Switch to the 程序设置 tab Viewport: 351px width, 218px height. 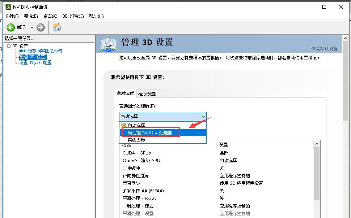147,93
